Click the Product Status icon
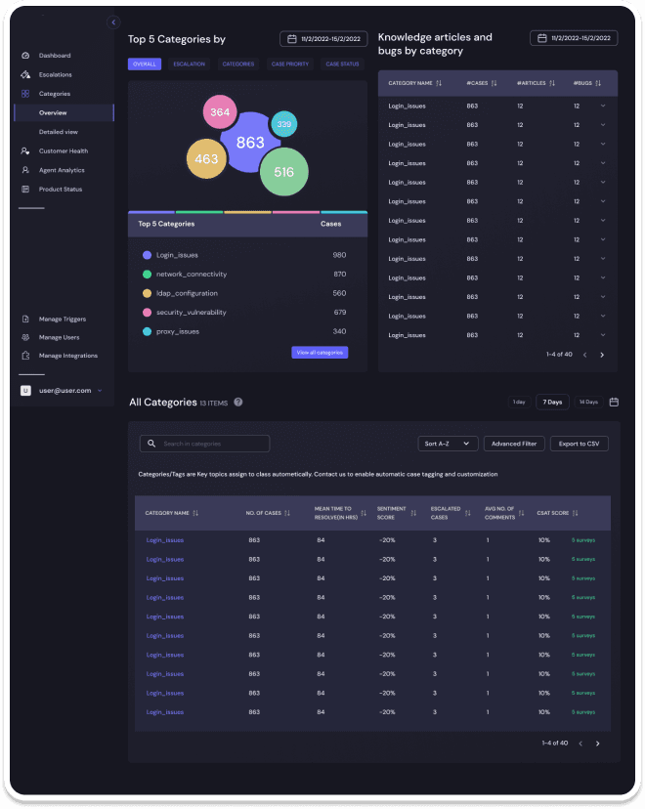 pyautogui.click(x=25, y=189)
